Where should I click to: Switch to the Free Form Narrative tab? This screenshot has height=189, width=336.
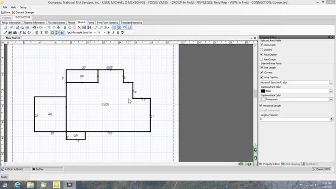[x=107, y=23]
